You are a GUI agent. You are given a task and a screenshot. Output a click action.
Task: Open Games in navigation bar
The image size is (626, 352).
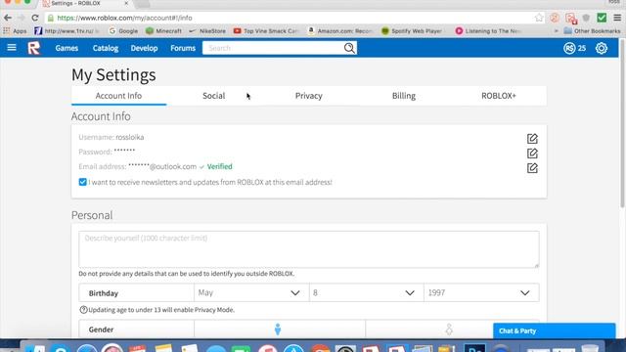[67, 48]
